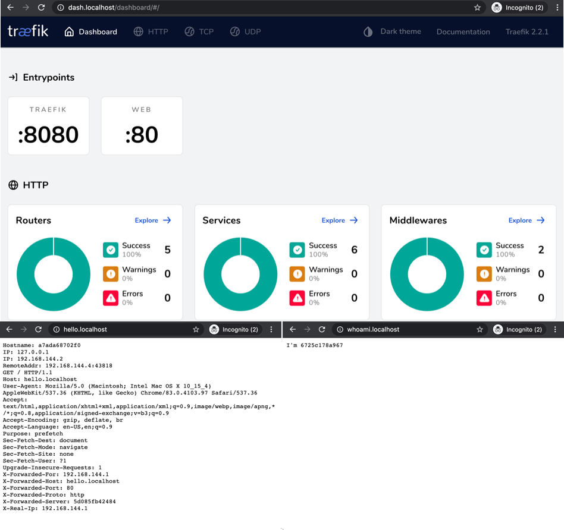Screen dimensions: 564x530
Task: Click the Entrypoints section arrow icon
Action: click(x=13, y=77)
